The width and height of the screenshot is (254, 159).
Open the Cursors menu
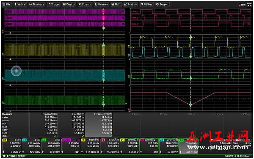[x=85, y=4]
